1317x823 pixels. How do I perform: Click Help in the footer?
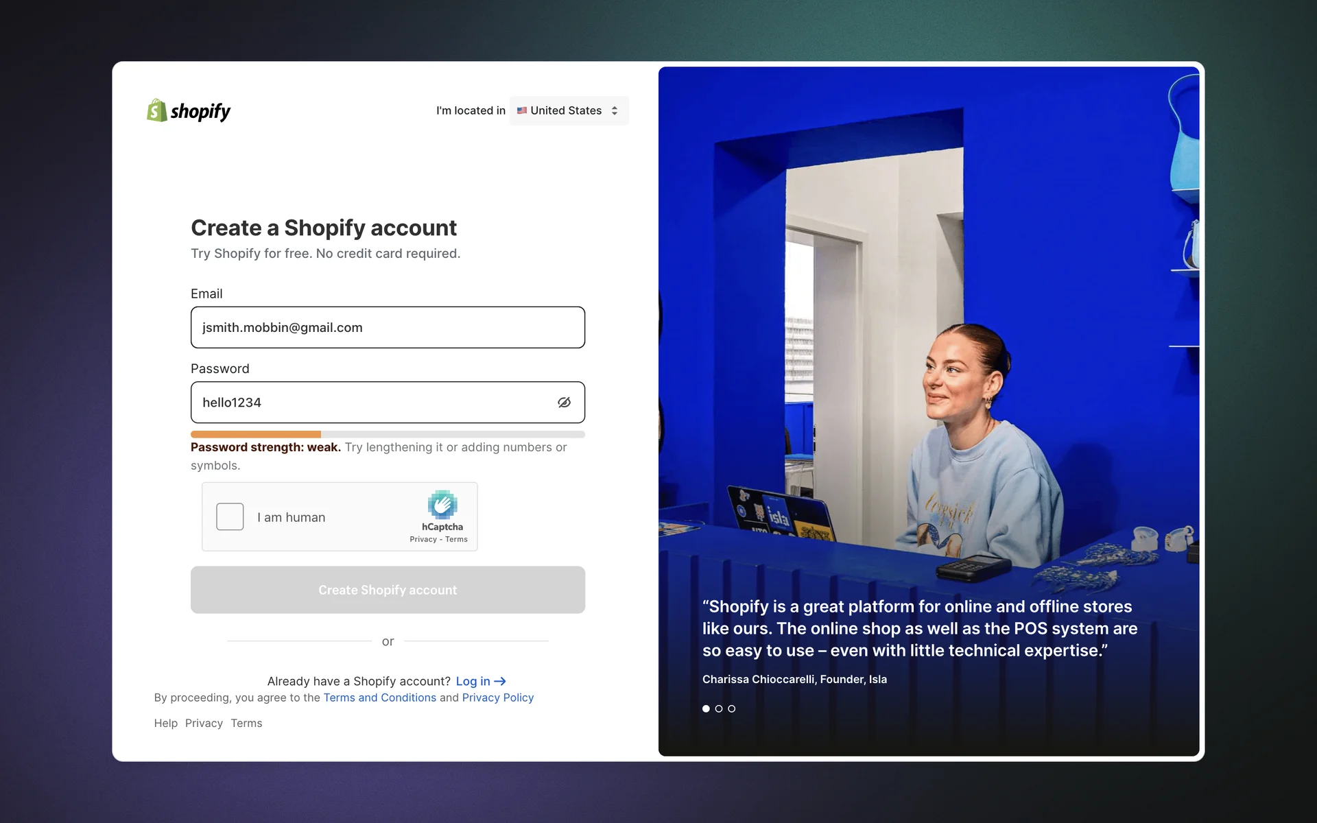165,723
